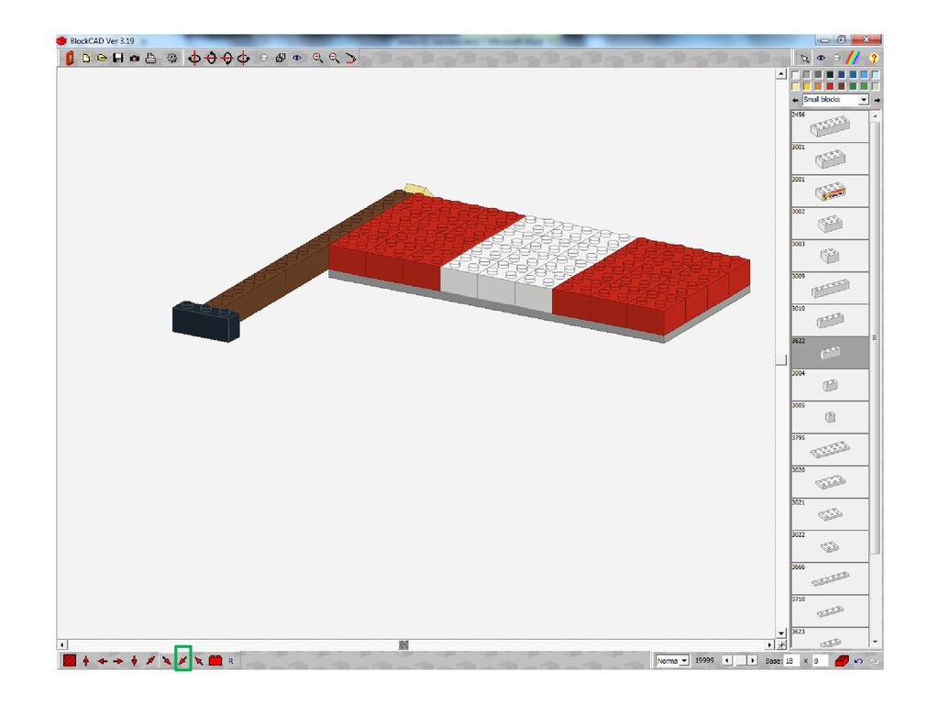Move brick with the red down arrow
Image resolution: width=939 pixels, height=704 pixels.
134,661
